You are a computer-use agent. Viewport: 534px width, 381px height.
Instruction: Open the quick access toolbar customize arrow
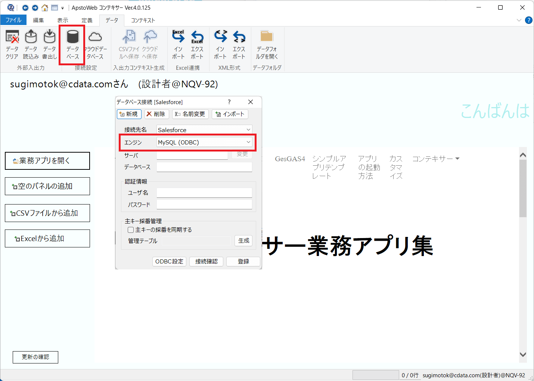coord(62,8)
